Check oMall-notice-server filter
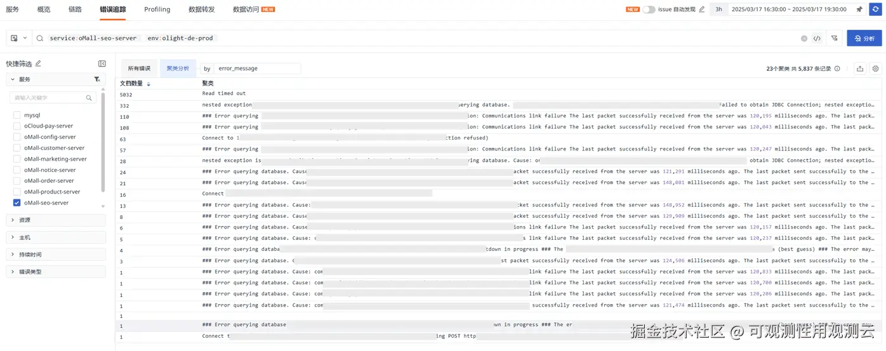 [17, 170]
